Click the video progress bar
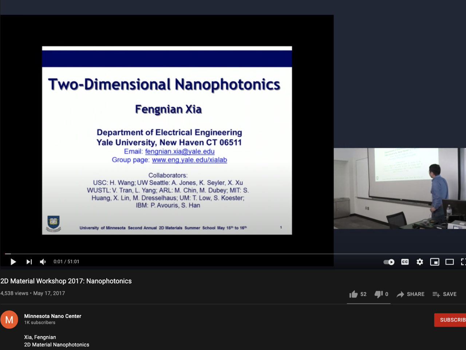Screen dimensions: 466x350 click(235, 254)
